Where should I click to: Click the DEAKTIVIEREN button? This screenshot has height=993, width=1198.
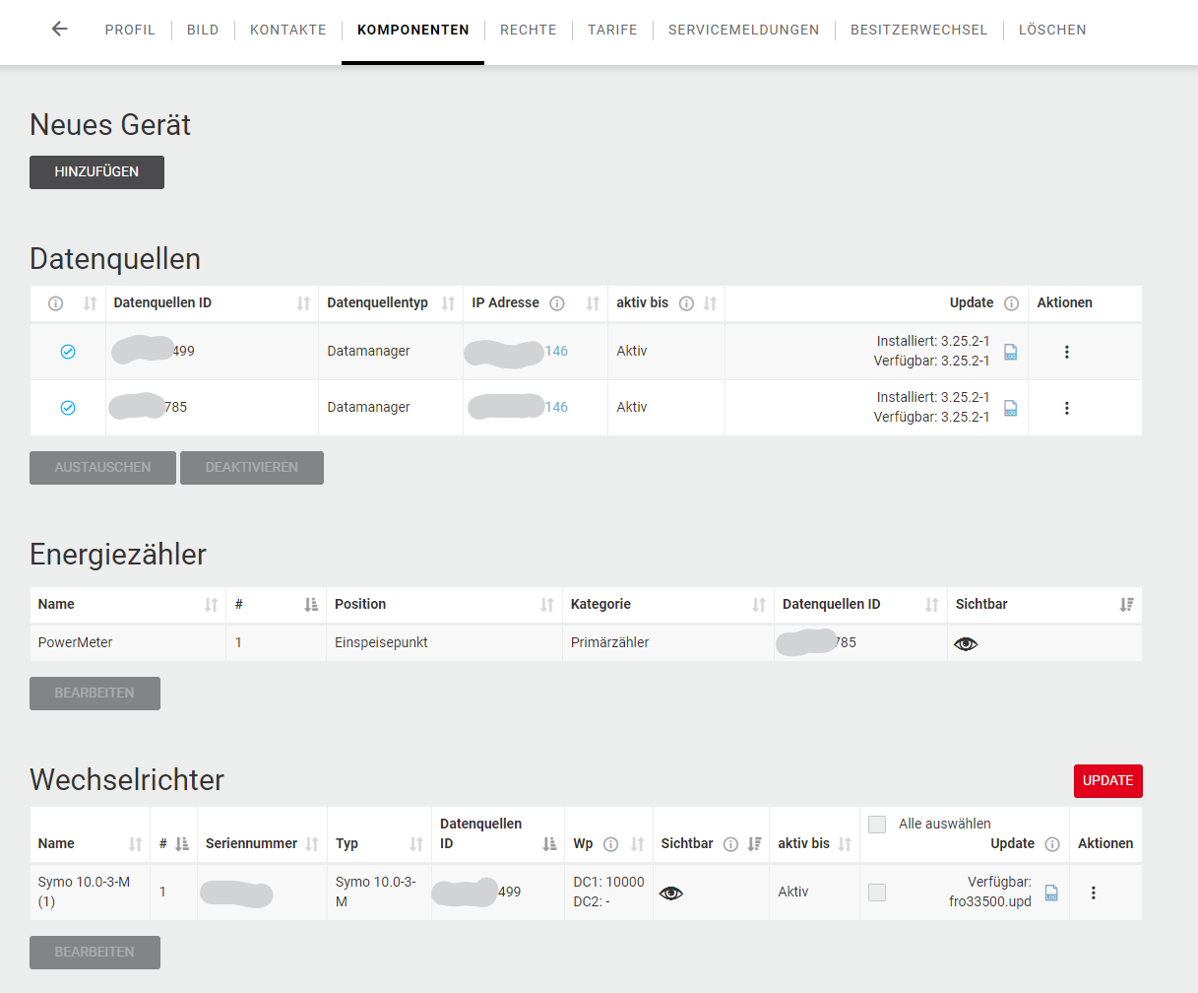point(252,468)
